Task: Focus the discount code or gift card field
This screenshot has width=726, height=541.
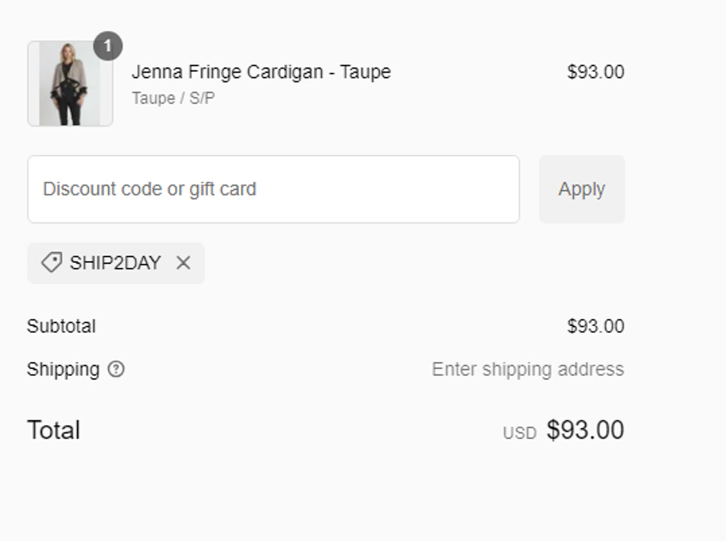Action: 273,189
